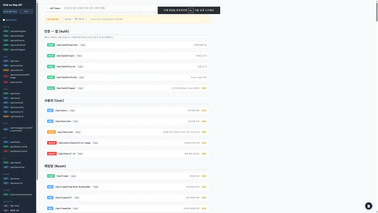The width and height of the screenshot is (378, 213).
Task: Click the 로그아웃 (Refresh Token 무효화) description
Action: (186, 88)
